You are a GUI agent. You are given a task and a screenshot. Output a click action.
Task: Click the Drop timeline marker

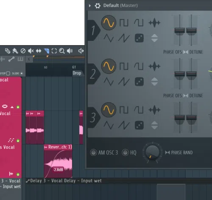77,73
